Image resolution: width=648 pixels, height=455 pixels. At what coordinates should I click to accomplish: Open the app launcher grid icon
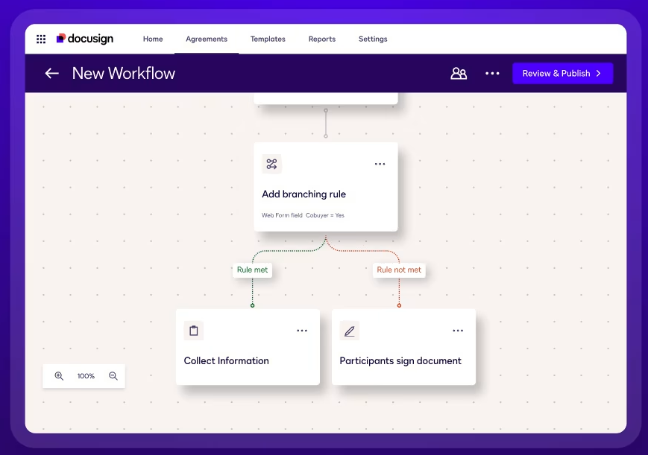coord(41,39)
